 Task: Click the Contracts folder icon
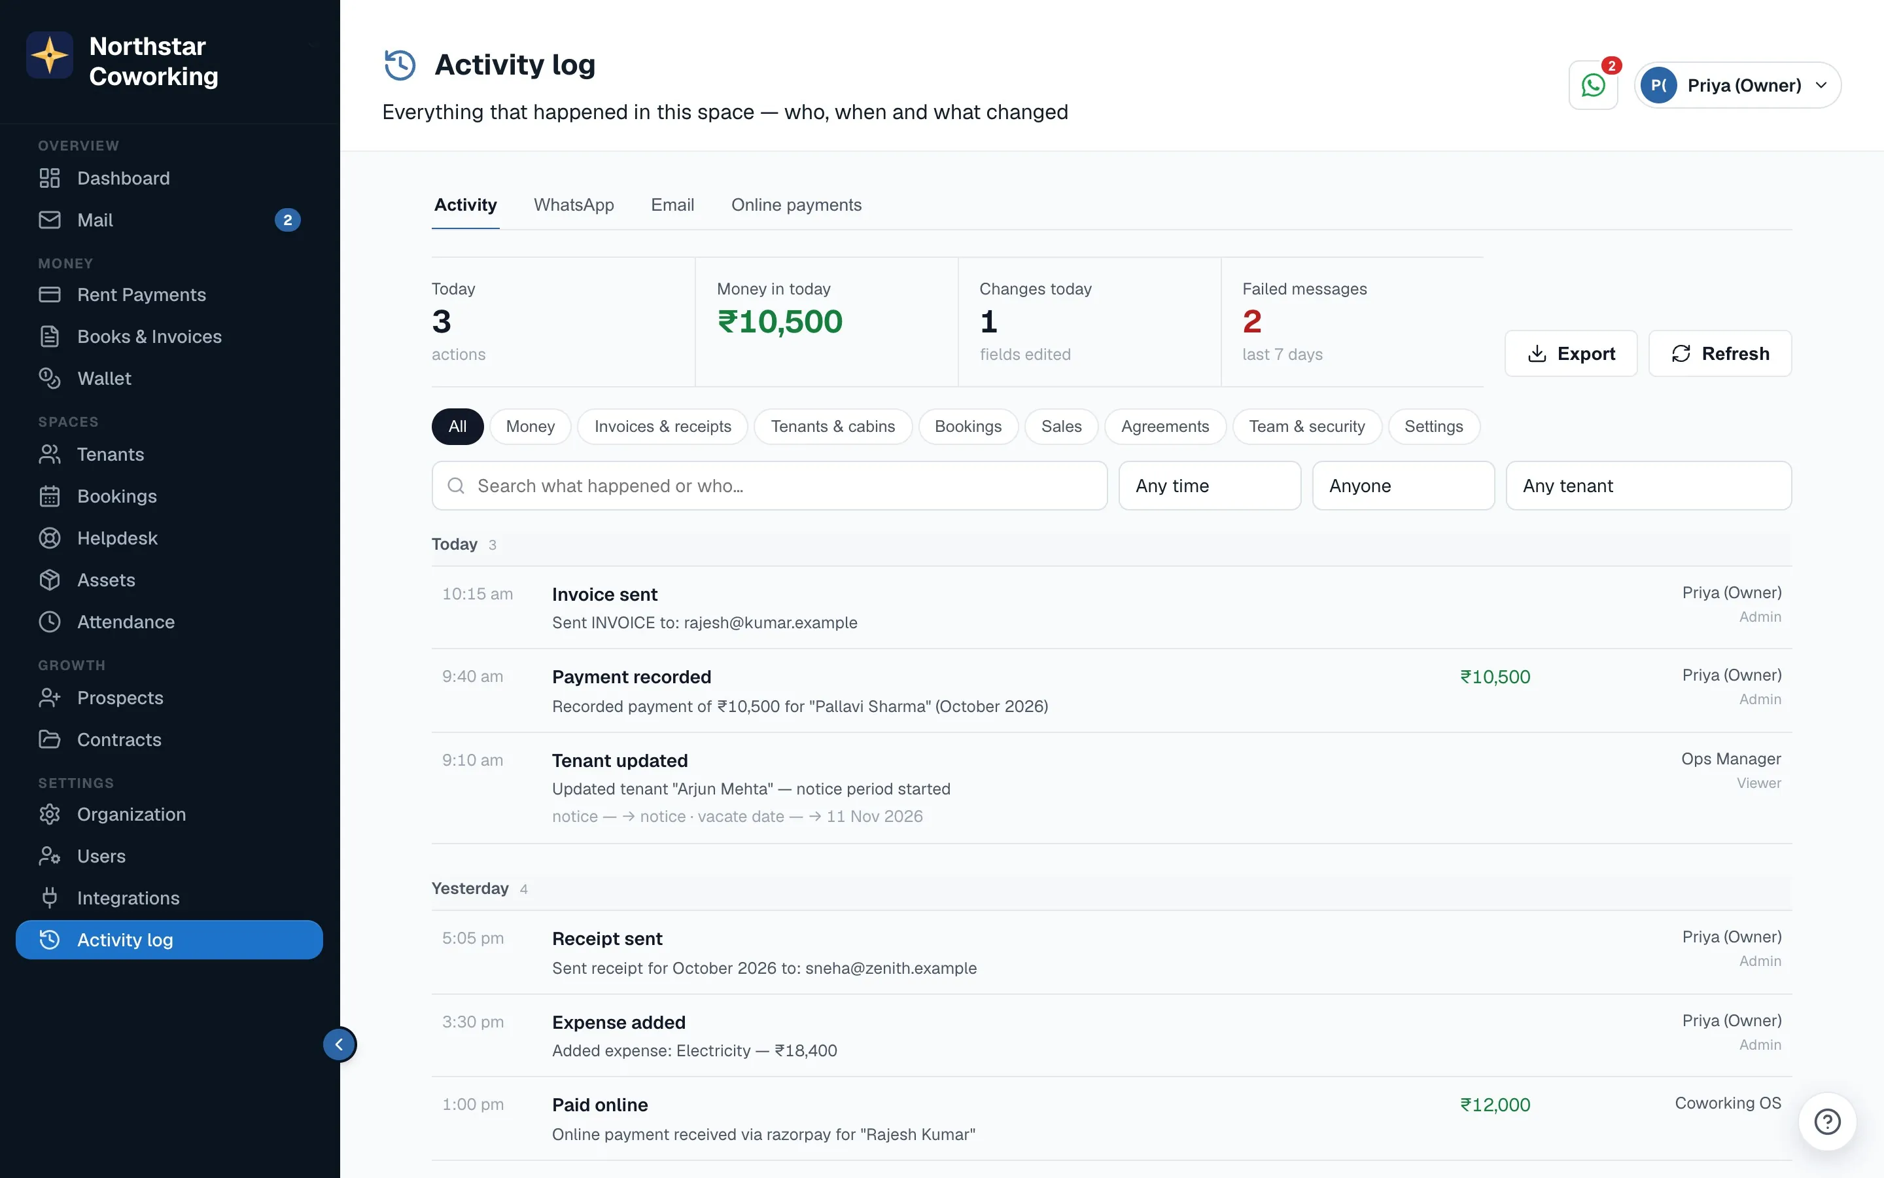click(x=50, y=740)
